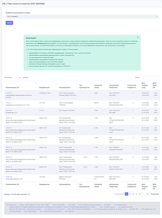Sort by Модификация column header
The height and width of the screenshot is (218, 162).
[x=44, y=88]
